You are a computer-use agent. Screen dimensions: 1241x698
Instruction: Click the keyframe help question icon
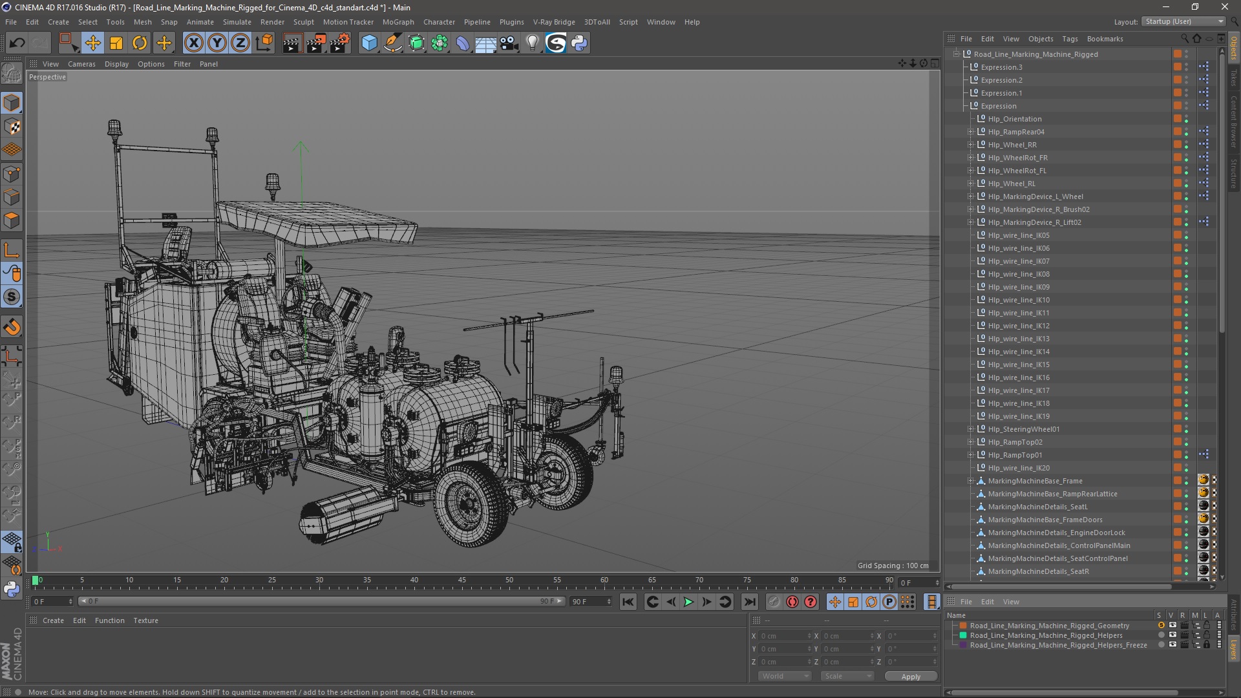811,602
